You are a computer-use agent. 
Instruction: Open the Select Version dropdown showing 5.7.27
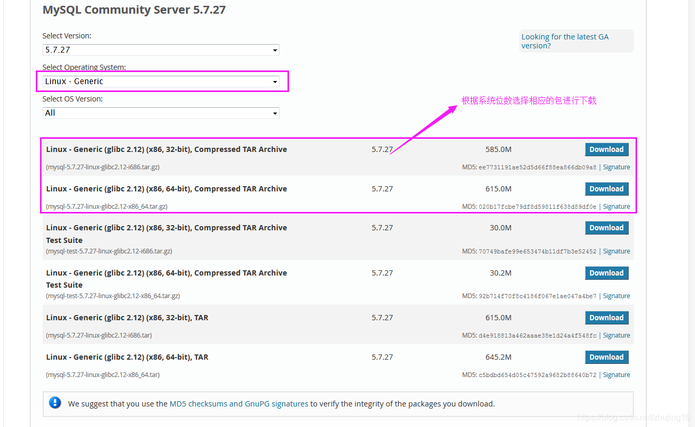tap(161, 50)
